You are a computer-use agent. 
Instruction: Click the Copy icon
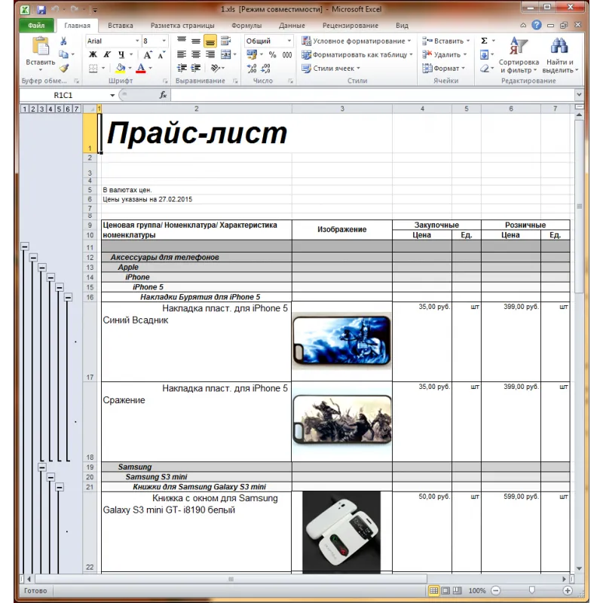pos(63,54)
